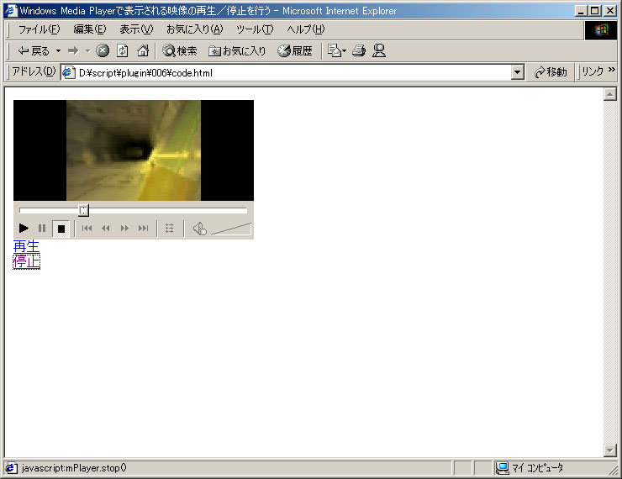Open the Edit (編集) menu
Screen dimensions: 622x479
click(90, 29)
